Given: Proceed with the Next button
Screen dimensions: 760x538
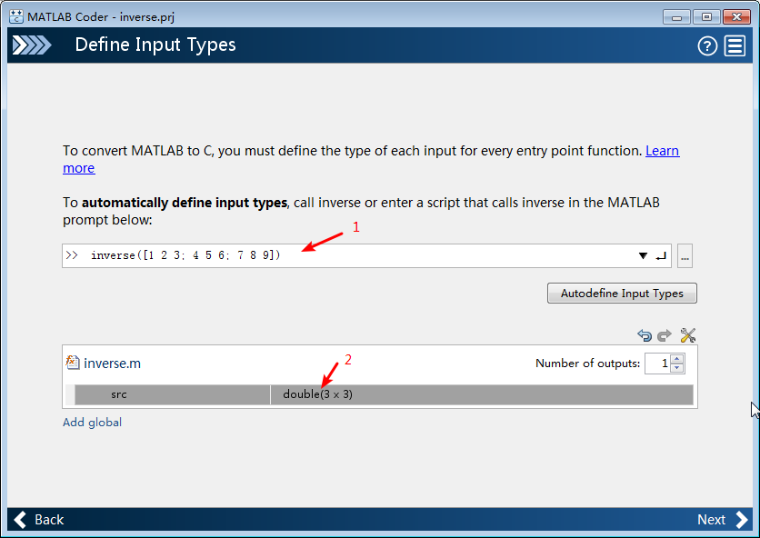Looking at the screenshot, I should (722, 520).
